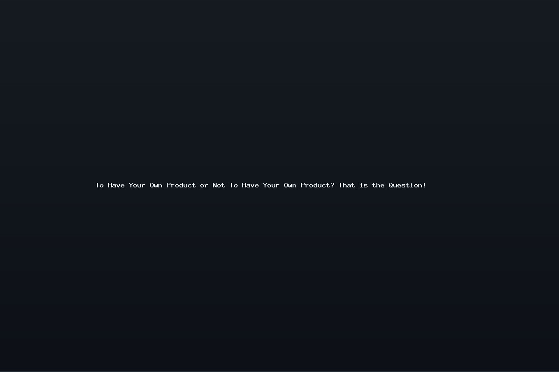The height and width of the screenshot is (372, 559).
Task: Click the word "Not" in the headline
Action: [218, 185]
